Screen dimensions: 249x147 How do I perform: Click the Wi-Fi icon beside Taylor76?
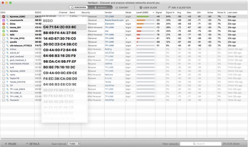7,78
